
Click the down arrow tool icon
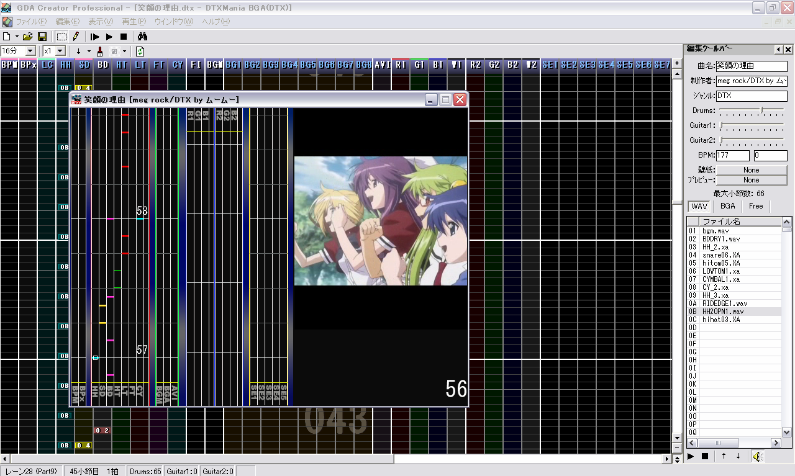click(x=79, y=51)
